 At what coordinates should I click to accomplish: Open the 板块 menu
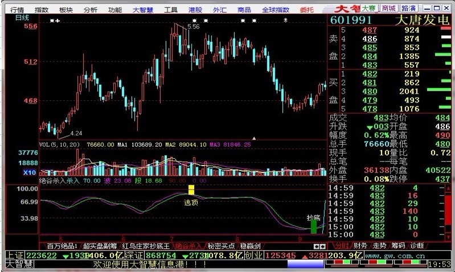[66, 10]
